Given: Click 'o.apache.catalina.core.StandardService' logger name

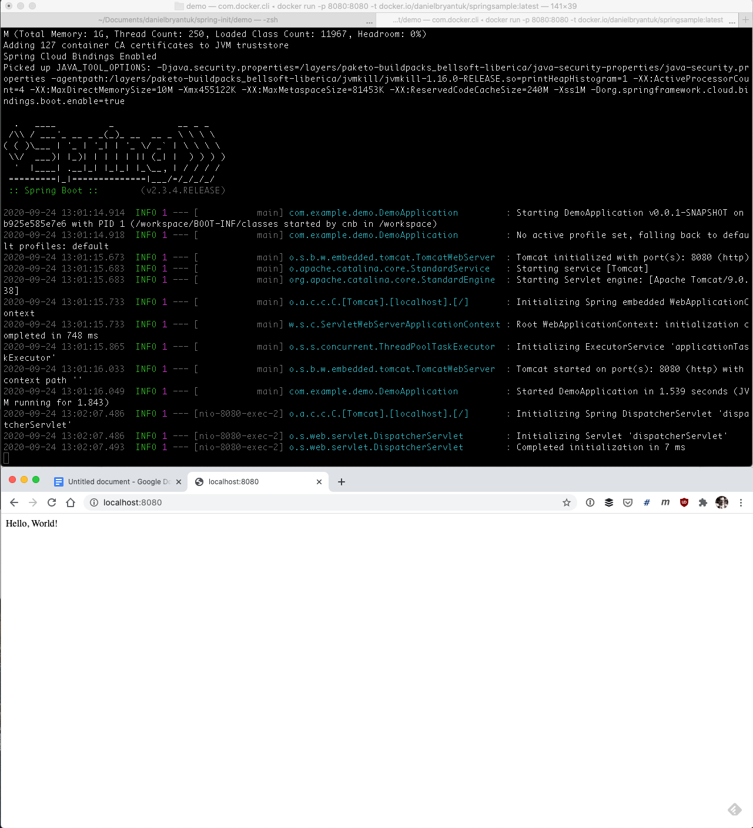Looking at the screenshot, I should click(390, 269).
